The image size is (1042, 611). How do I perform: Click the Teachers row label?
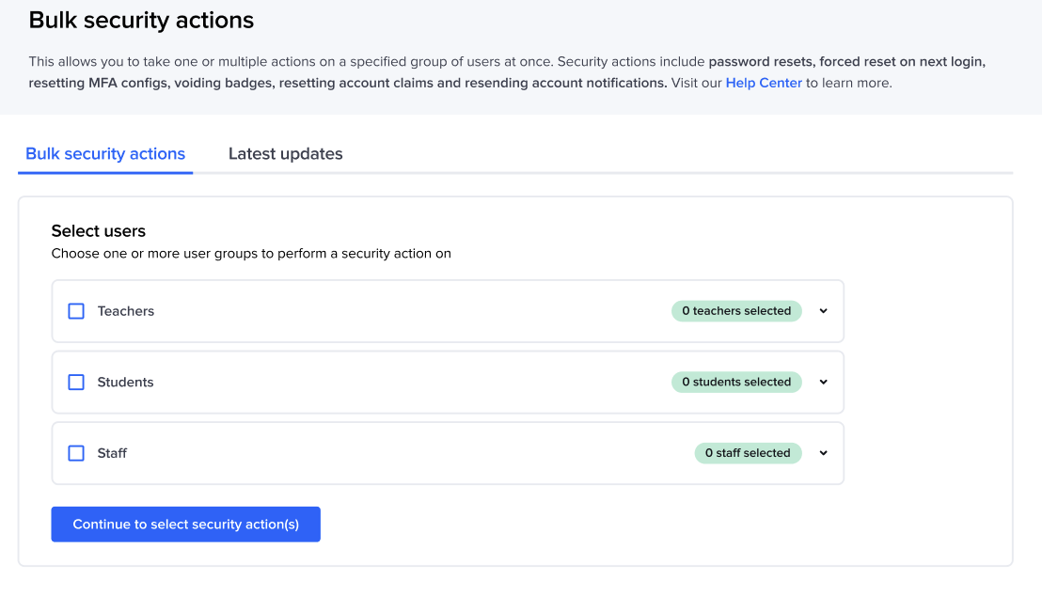pyautogui.click(x=126, y=311)
